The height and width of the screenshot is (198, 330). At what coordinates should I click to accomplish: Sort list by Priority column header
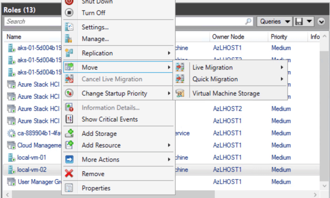(x=279, y=37)
